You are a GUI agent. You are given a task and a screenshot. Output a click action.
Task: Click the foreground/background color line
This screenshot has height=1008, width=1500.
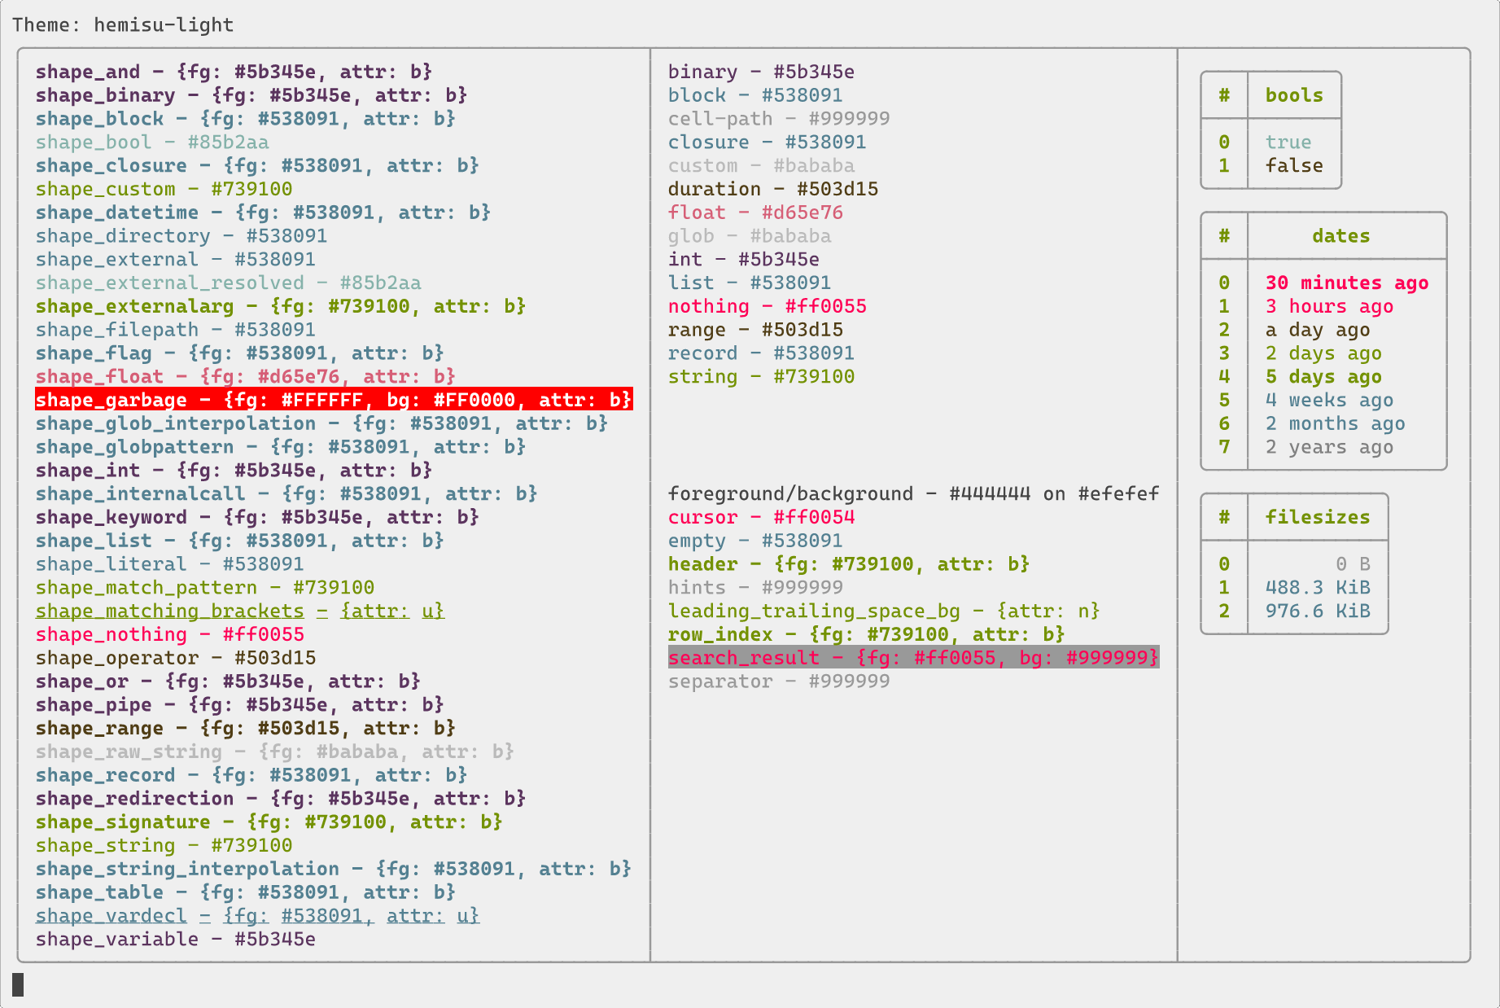[913, 493]
